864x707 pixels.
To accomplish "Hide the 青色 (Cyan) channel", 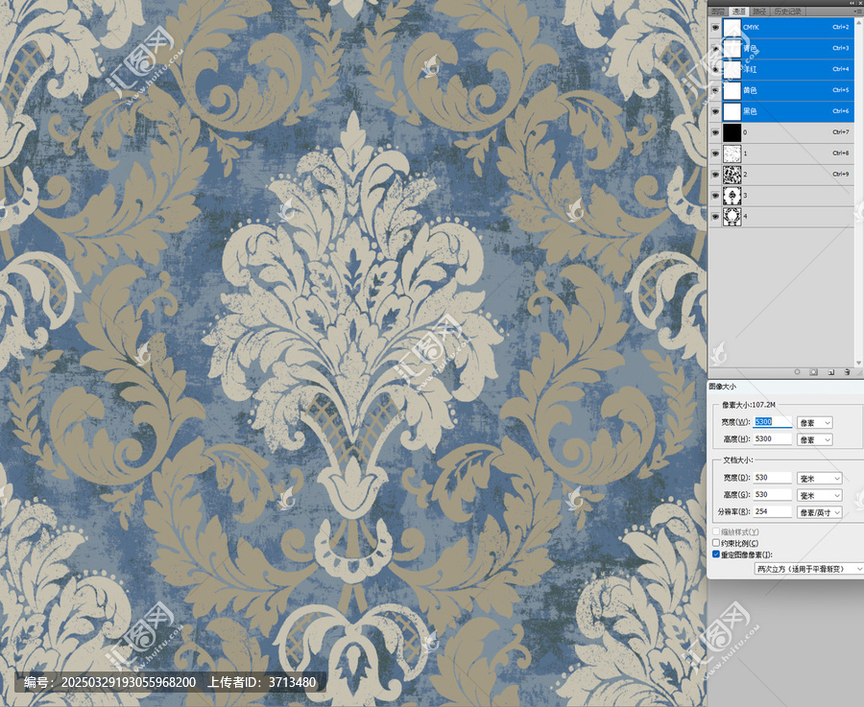I will (715, 49).
